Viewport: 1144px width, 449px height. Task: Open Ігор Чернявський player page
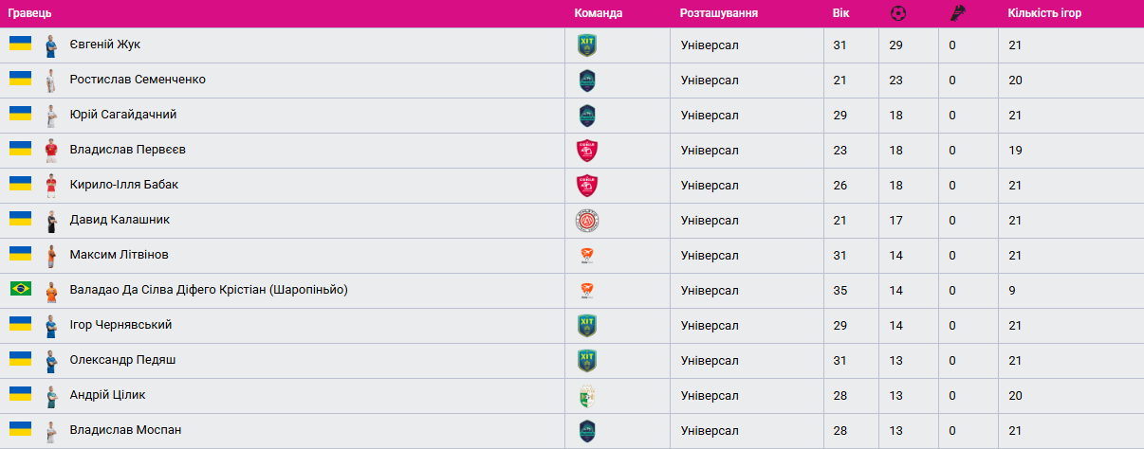click(120, 325)
